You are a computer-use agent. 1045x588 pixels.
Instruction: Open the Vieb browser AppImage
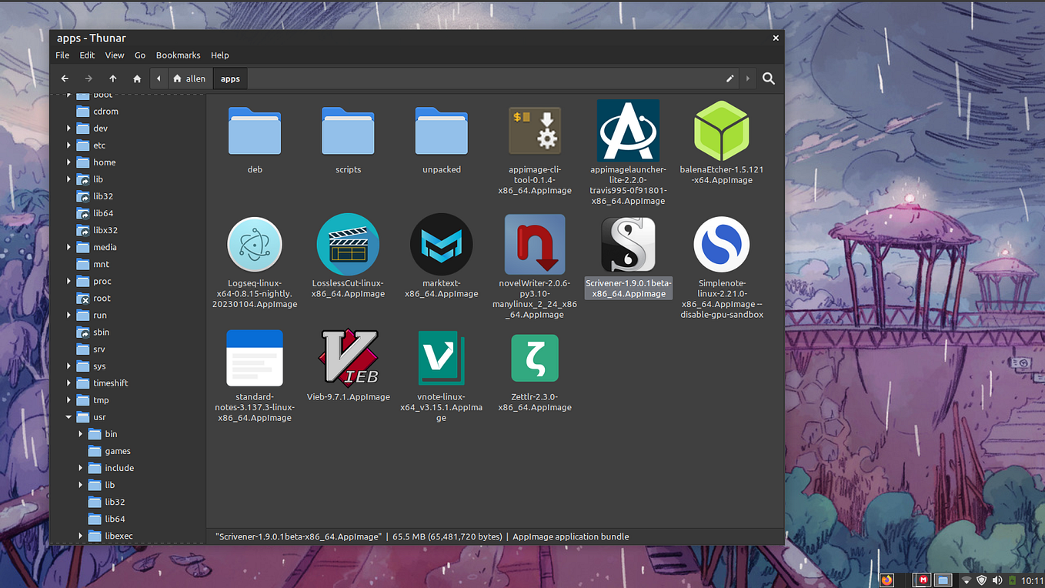[348, 357]
